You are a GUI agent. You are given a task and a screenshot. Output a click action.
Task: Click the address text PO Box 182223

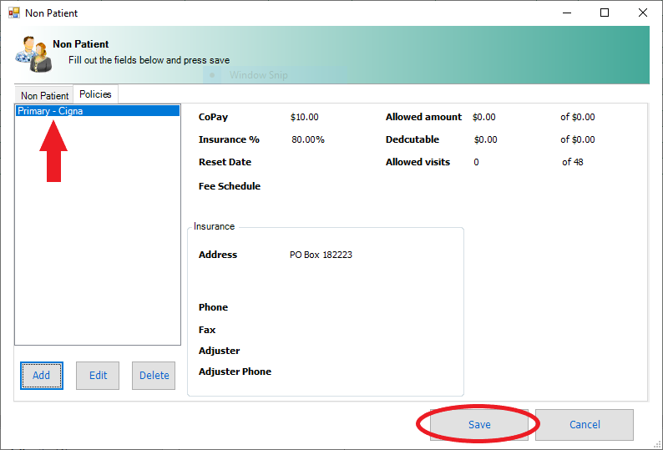tap(321, 255)
